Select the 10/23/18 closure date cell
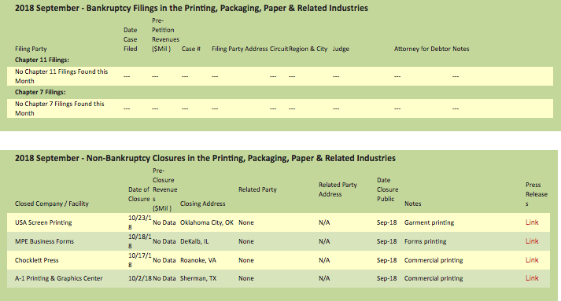The image size is (561, 301). point(140,222)
